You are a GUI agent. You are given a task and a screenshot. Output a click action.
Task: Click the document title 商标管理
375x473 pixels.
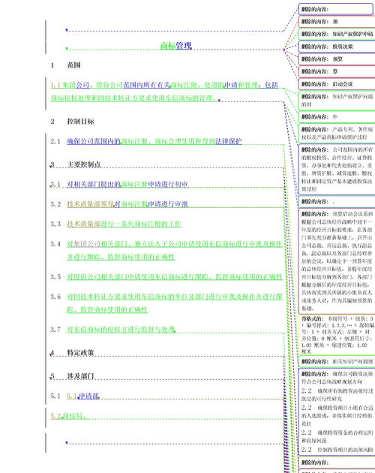point(175,46)
